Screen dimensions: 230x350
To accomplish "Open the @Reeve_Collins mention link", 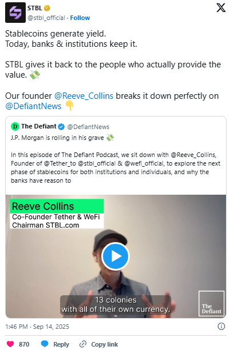I will [84, 96].
